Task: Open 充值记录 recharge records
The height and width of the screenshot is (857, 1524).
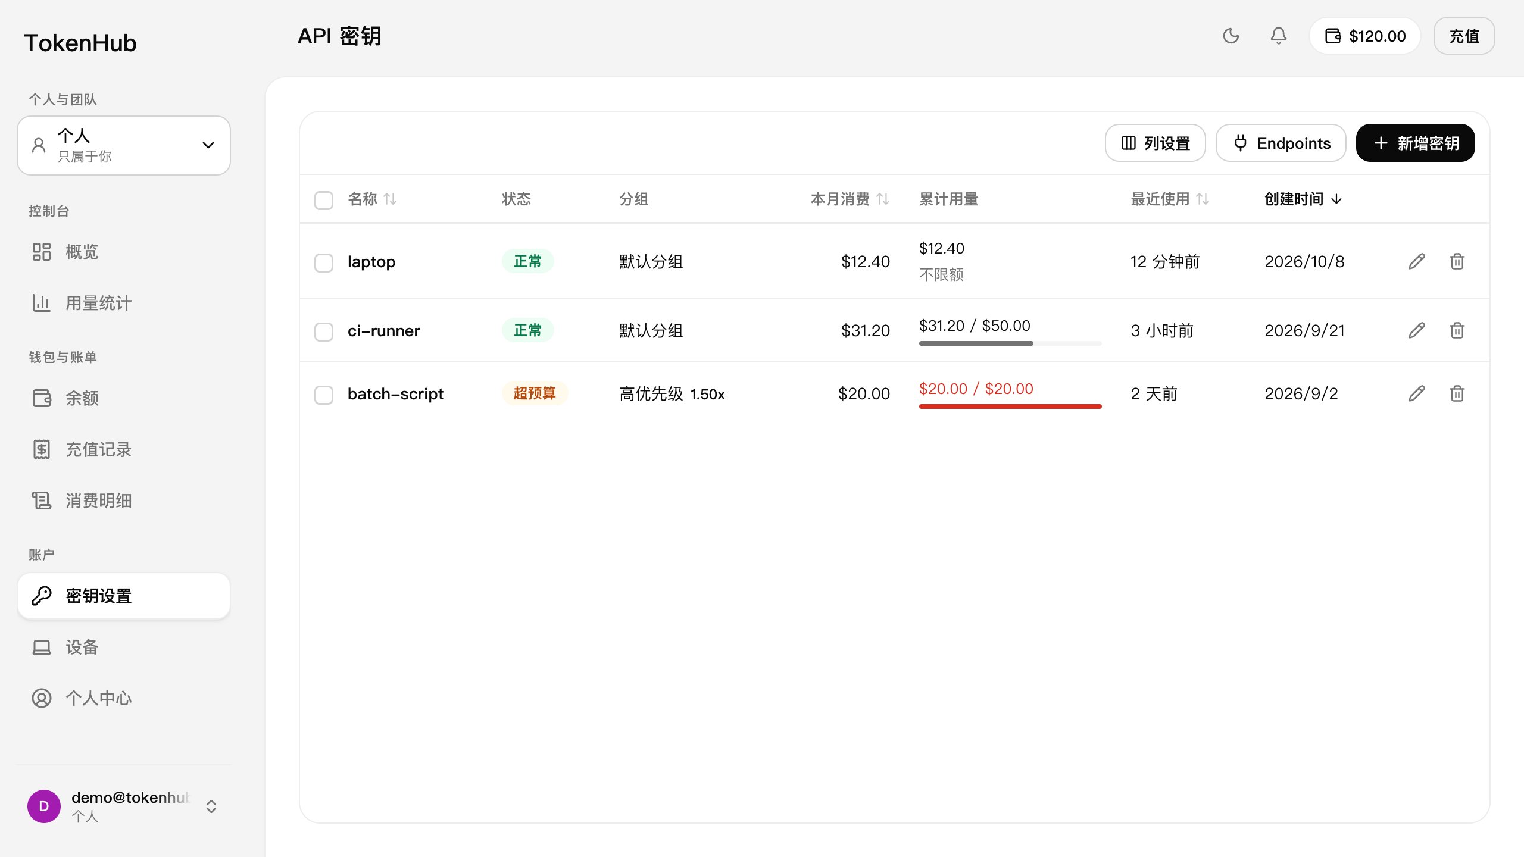Action: click(x=124, y=449)
